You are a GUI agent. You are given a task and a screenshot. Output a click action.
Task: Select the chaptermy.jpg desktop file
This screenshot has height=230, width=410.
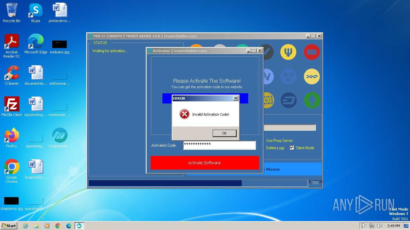(x=12, y=204)
